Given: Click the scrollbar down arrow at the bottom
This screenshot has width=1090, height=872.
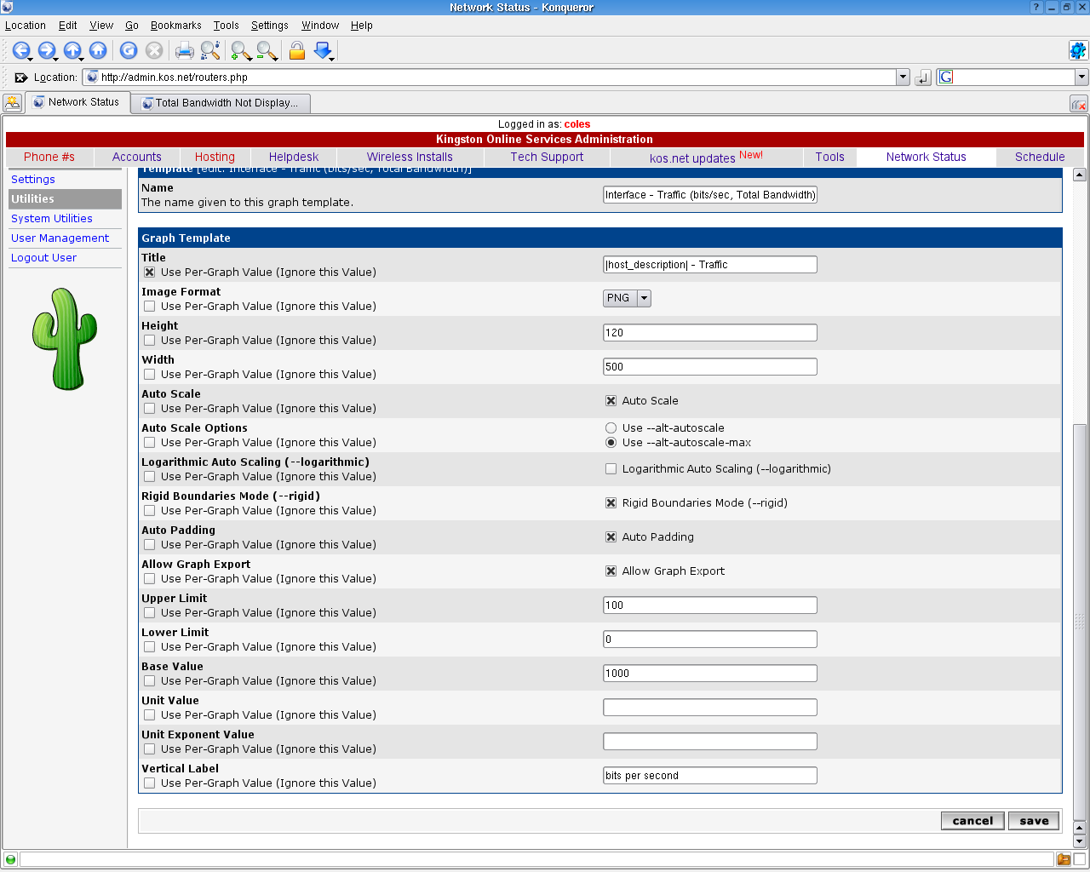Looking at the screenshot, I should (x=1080, y=841).
